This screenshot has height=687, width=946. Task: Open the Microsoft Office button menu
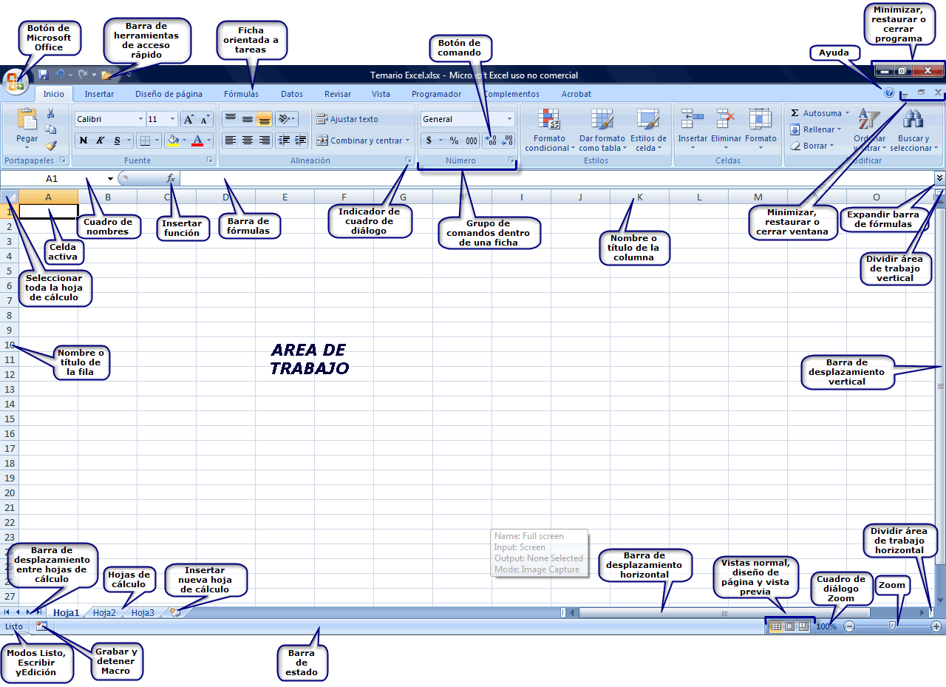click(15, 80)
